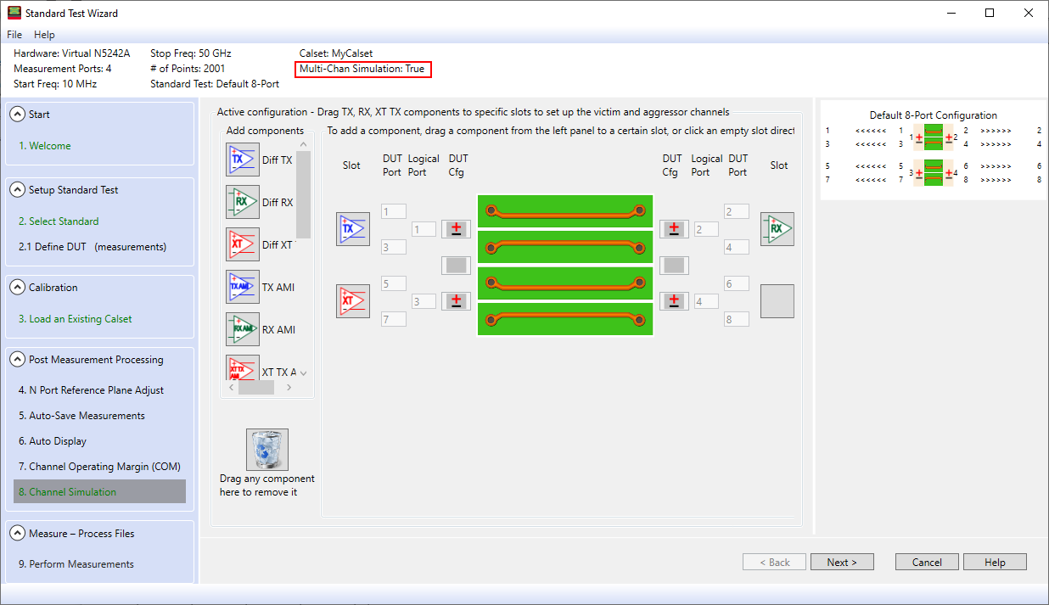Image resolution: width=1049 pixels, height=605 pixels.
Task: Click the component list scroll-up arrow
Action: pos(303,144)
